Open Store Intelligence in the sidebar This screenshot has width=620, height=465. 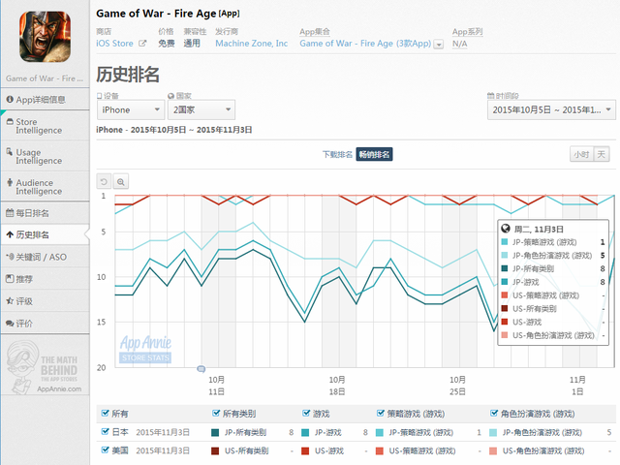click(x=45, y=126)
